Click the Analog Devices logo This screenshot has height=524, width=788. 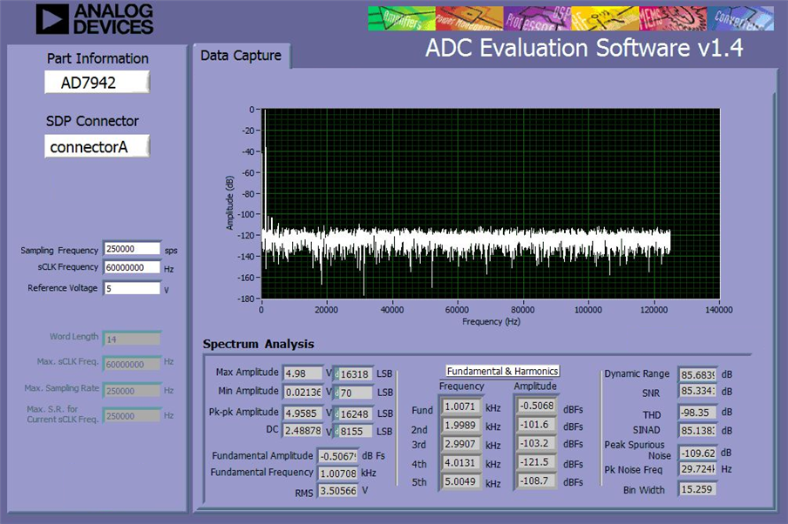[94, 19]
